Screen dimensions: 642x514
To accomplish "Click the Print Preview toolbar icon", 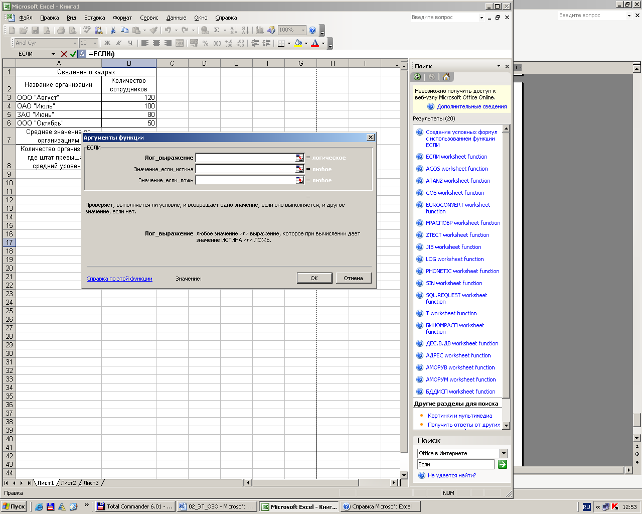I will click(x=73, y=30).
